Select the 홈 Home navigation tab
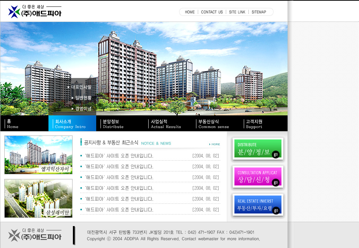 [24, 124]
